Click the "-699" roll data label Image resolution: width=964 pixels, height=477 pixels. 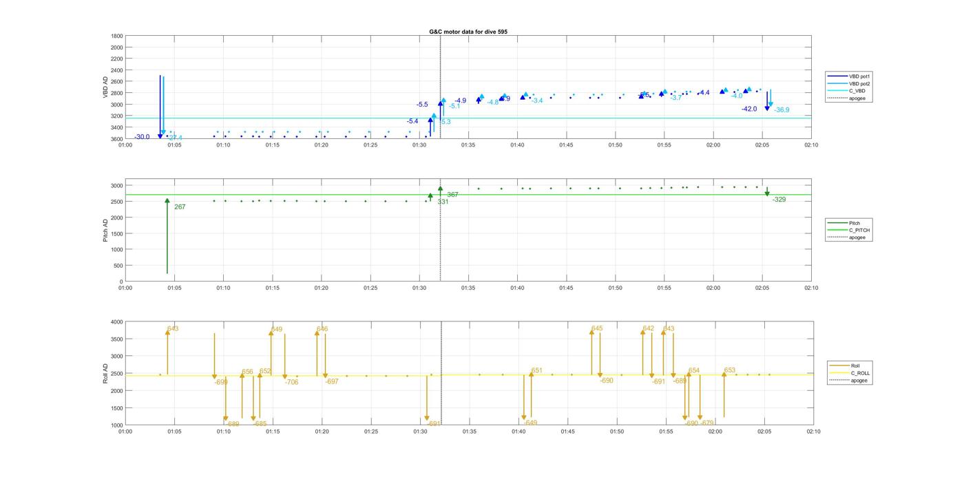[221, 381]
